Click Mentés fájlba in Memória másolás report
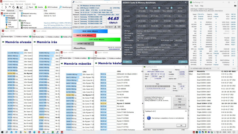Viewport: 238px width, 134px height. [65, 58]
